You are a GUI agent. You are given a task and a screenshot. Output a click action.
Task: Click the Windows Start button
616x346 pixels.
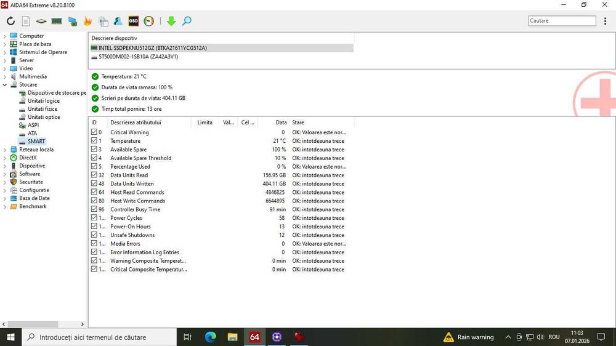tap(10, 337)
